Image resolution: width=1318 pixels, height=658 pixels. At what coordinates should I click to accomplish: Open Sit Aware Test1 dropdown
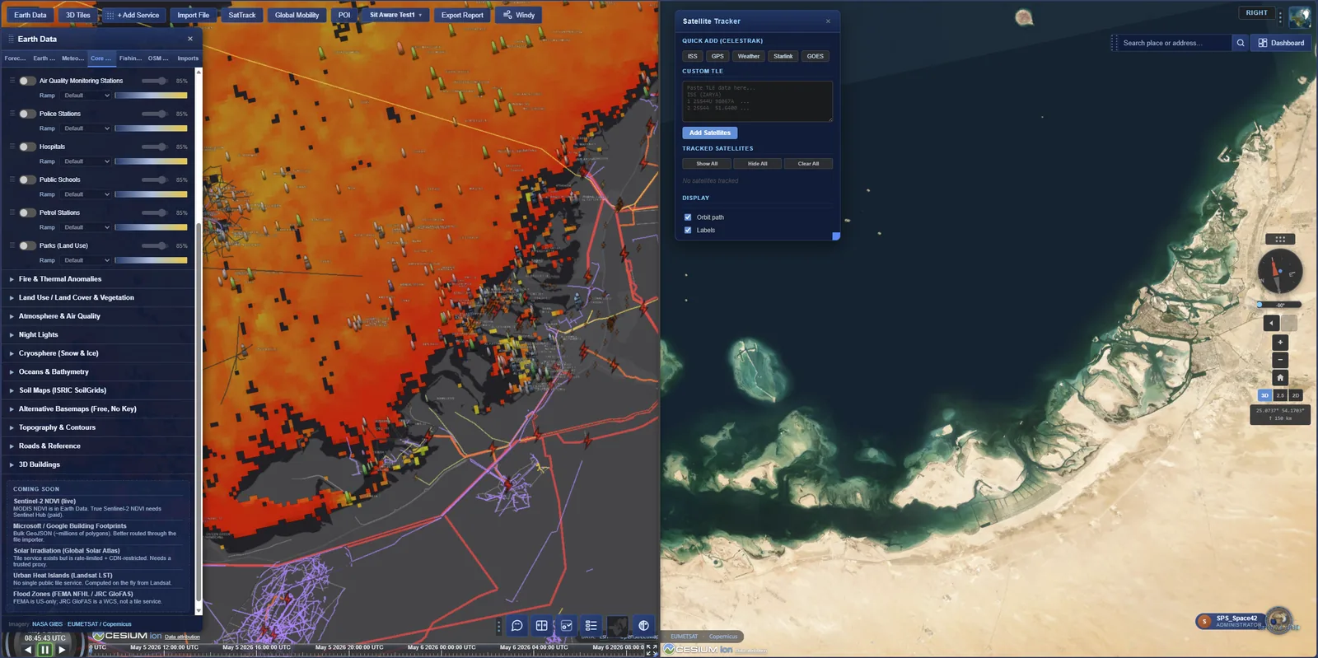pos(396,15)
